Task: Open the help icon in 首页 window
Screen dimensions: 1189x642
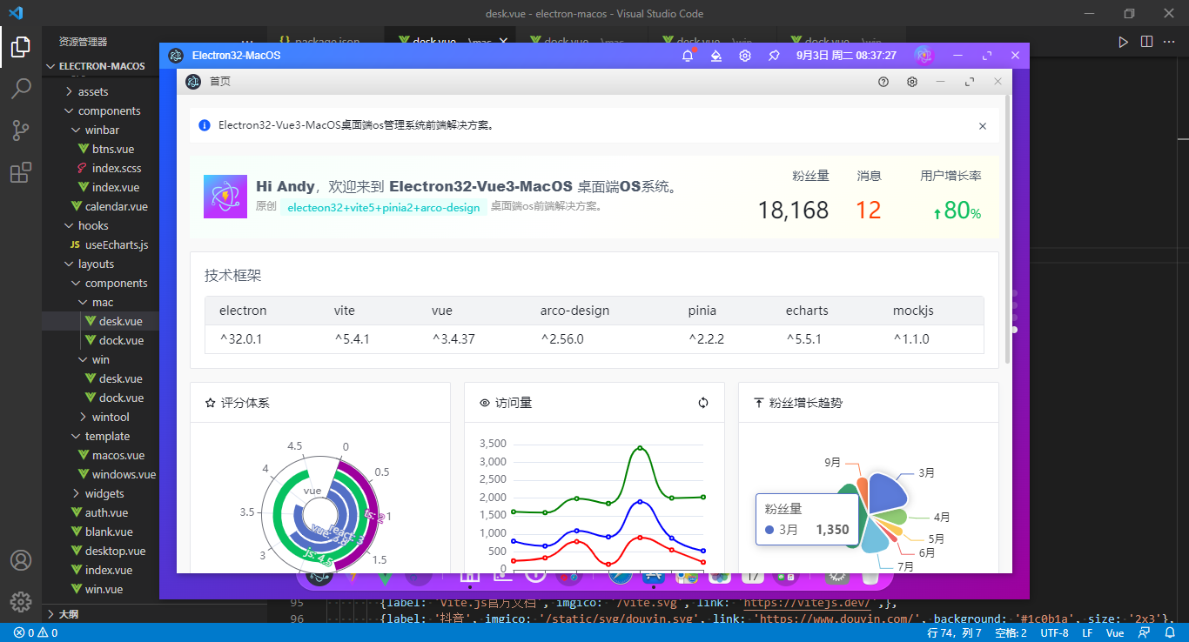Action: pyautogui.click(x=883, y=82)
